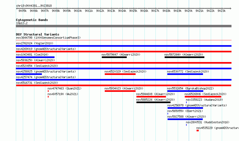Click the nsv6516731 (Sedlazeck2020) label text
This screenshot has height=141, width=239.
click(x=37, y=83)
